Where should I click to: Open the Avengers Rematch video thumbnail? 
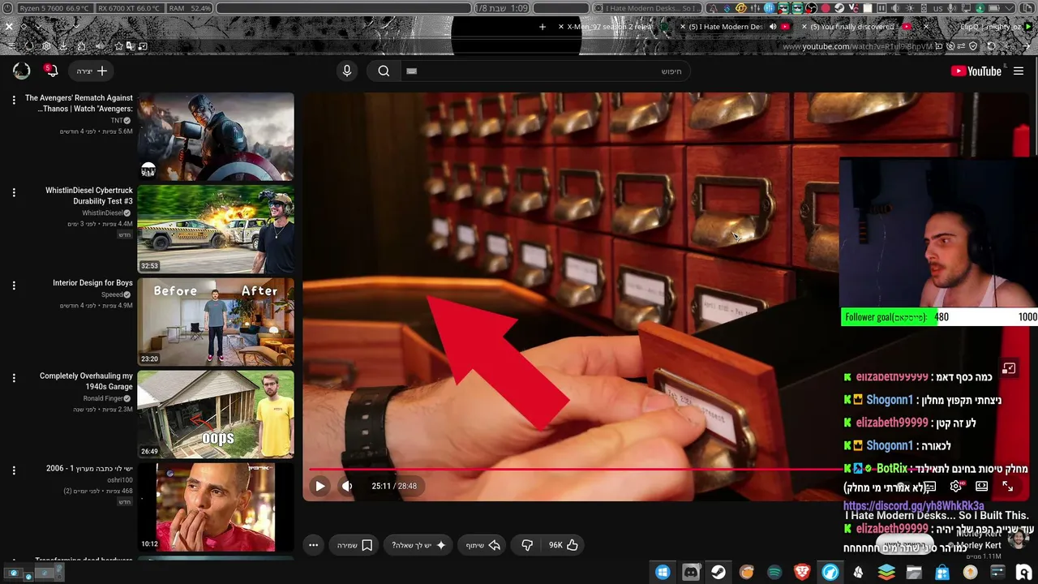216,136
